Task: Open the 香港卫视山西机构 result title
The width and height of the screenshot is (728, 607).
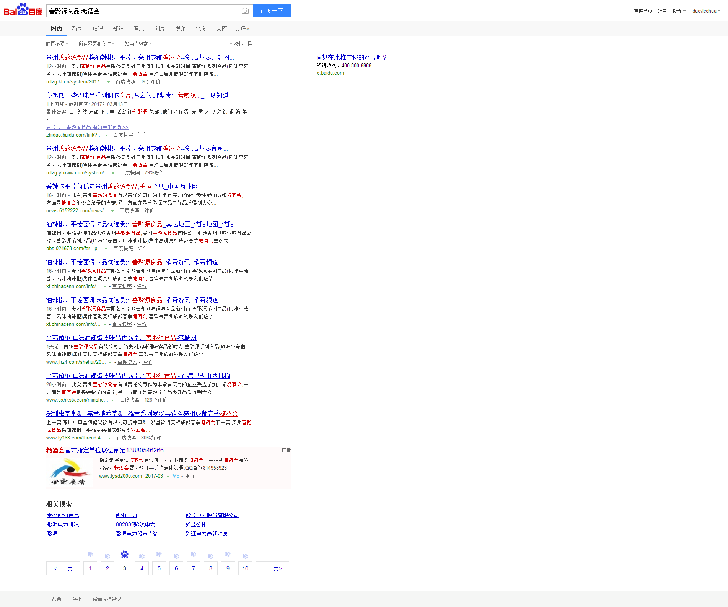Action: 138,376
